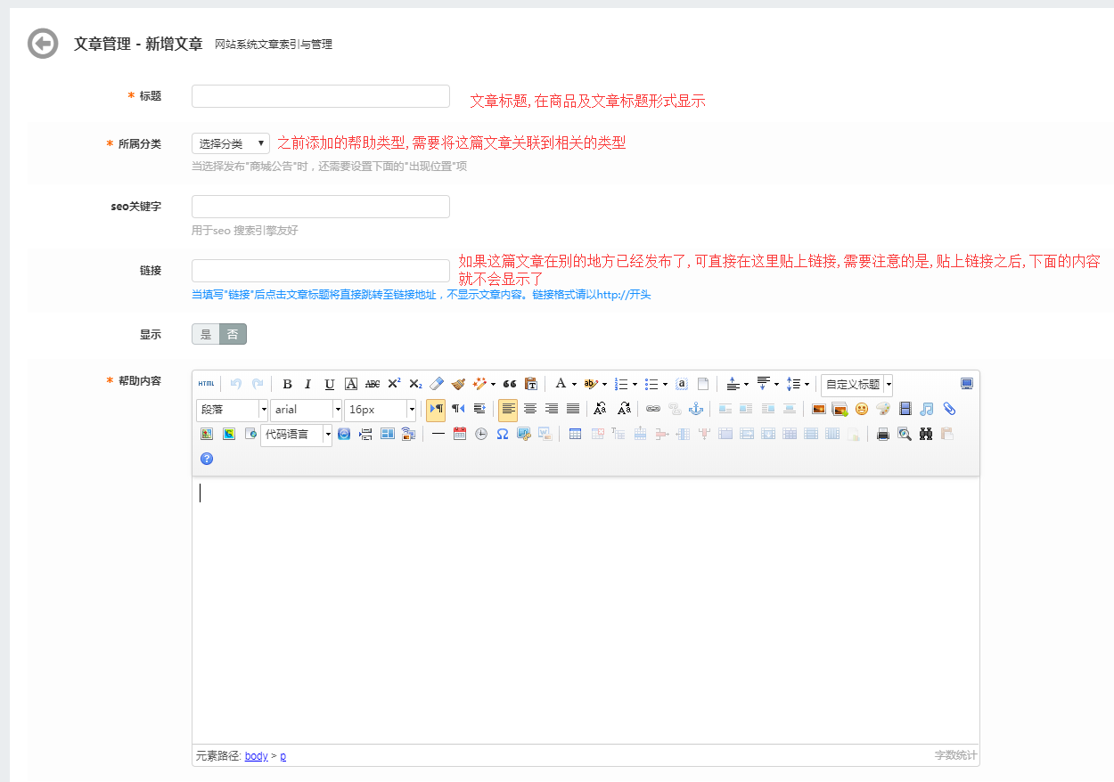The height and width of the screenshot is (782, 1114).
Task: Set 显示 toggle to 是
Action: (x=206, y=334)
